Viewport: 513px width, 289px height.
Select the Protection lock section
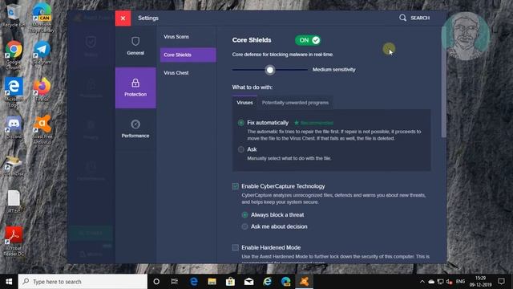(135, 88)
